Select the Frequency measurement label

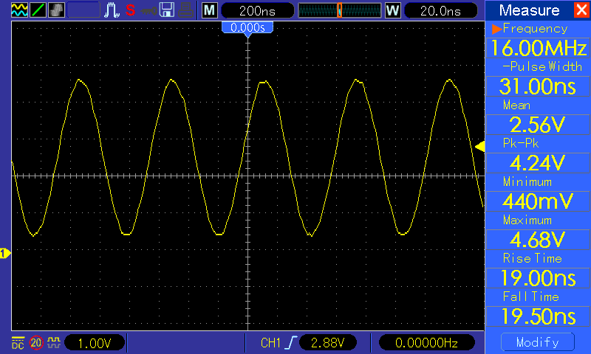[x=535, y=29]
